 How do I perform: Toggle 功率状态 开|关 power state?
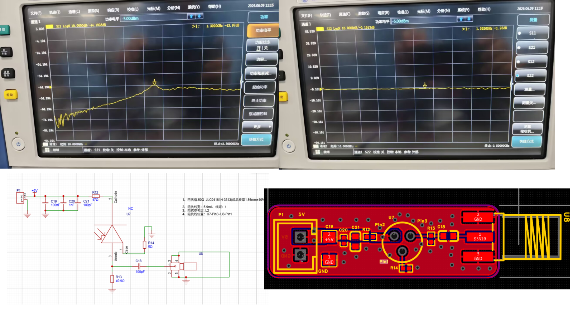click(x=262, y=45)
